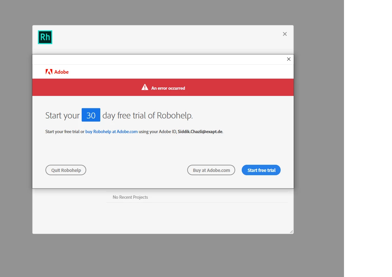This screenshot has width=392, height=277.
Task: Click the An error occurred message text
Action: tap(168, 88)
